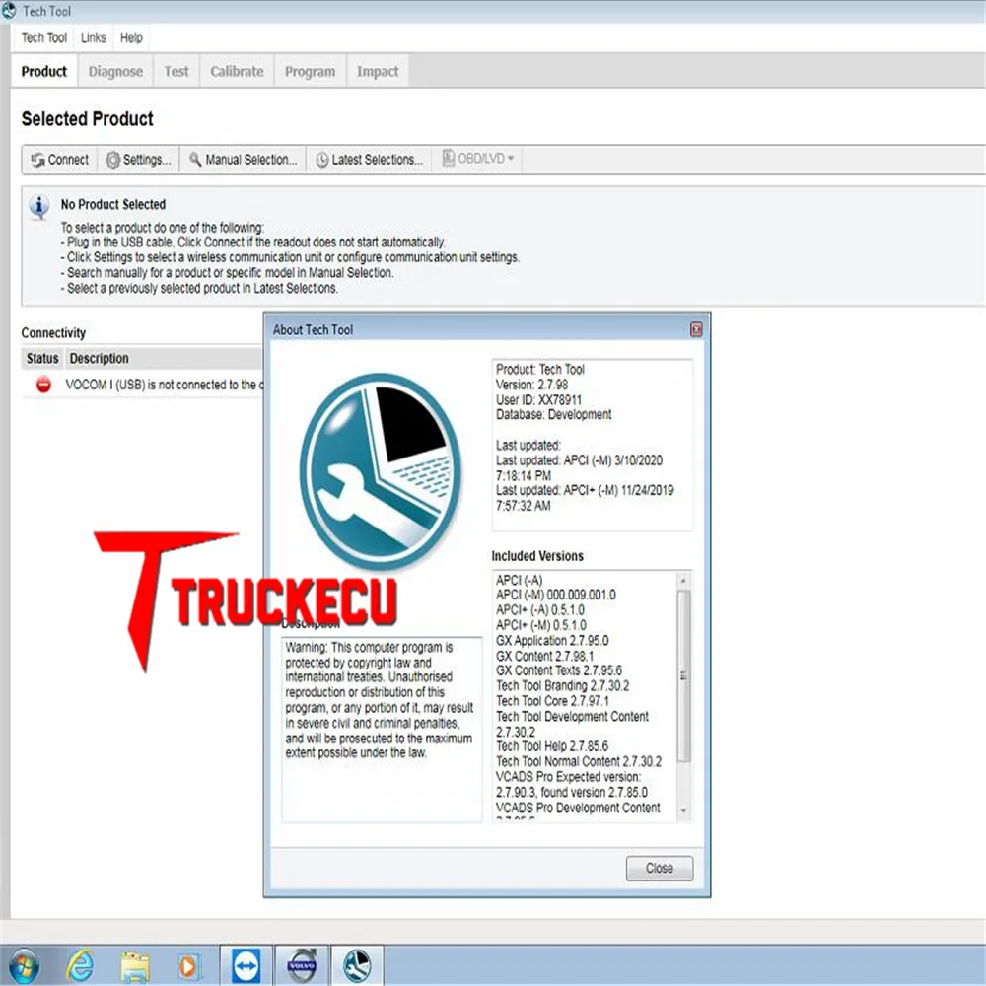Click the Tech Tool logo in About dialog
Image resolution: width=986 pixels, height=986 pixels.
tap(380, 471)
